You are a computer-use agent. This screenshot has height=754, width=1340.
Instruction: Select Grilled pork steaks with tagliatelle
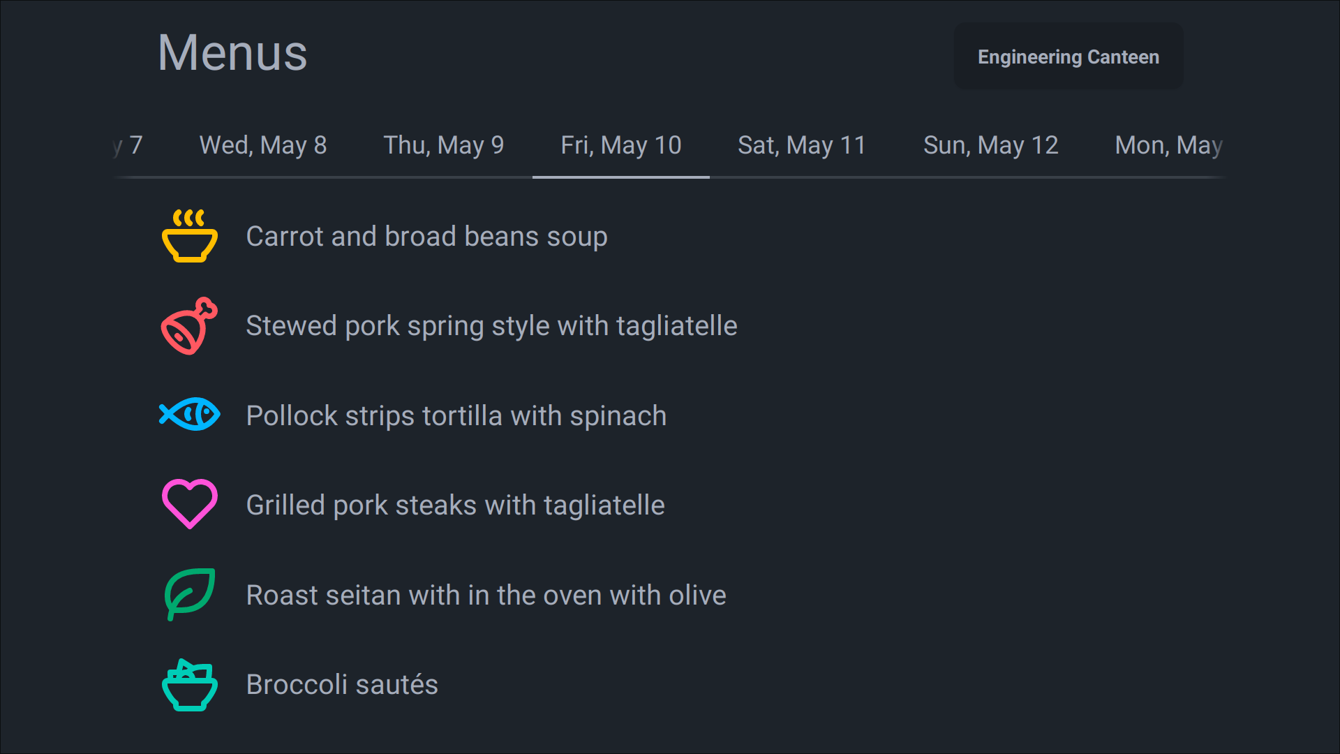click(455, 505)
